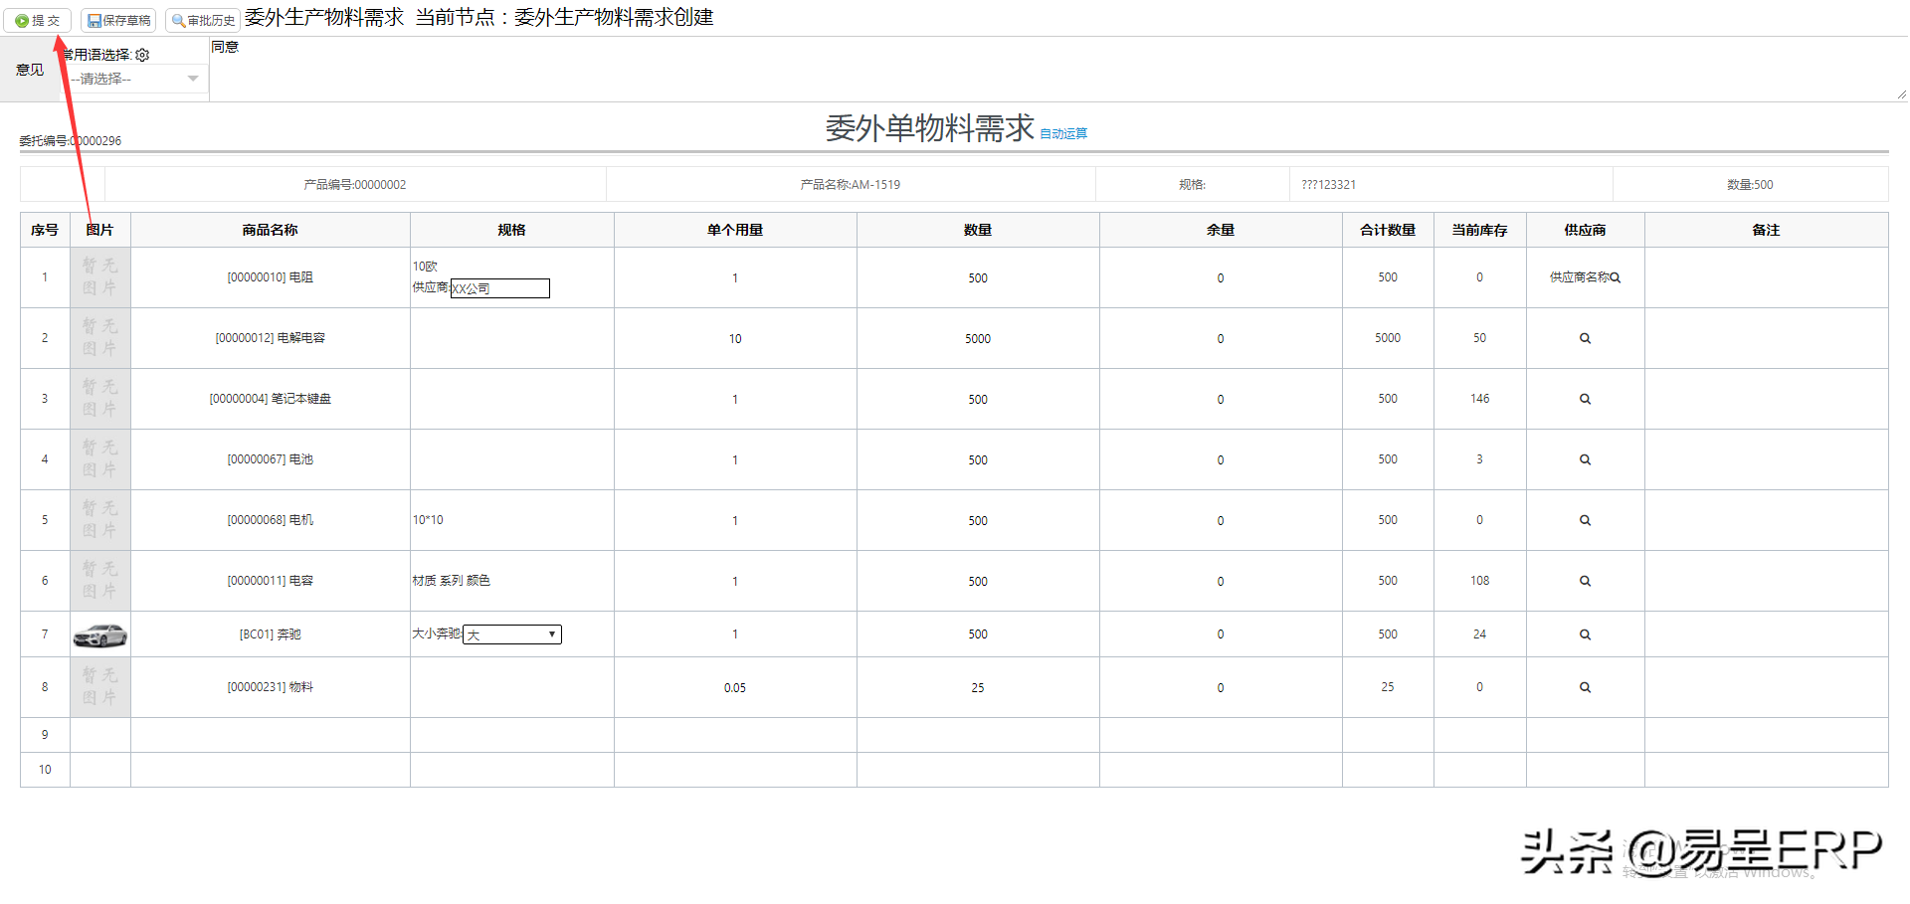The height and width of the screenshot is (904, 1910).
Task: Open the 常用语选择 gear settings icon
Action: 142,55
